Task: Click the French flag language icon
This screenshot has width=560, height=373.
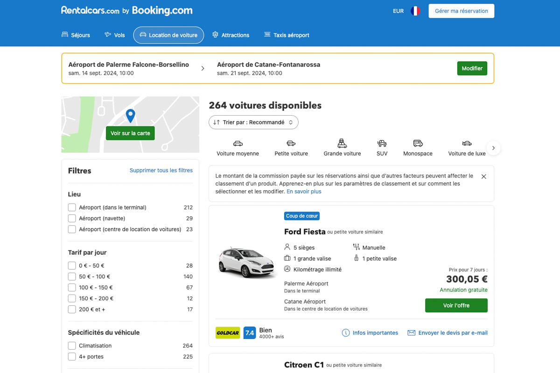Action: 415,11
